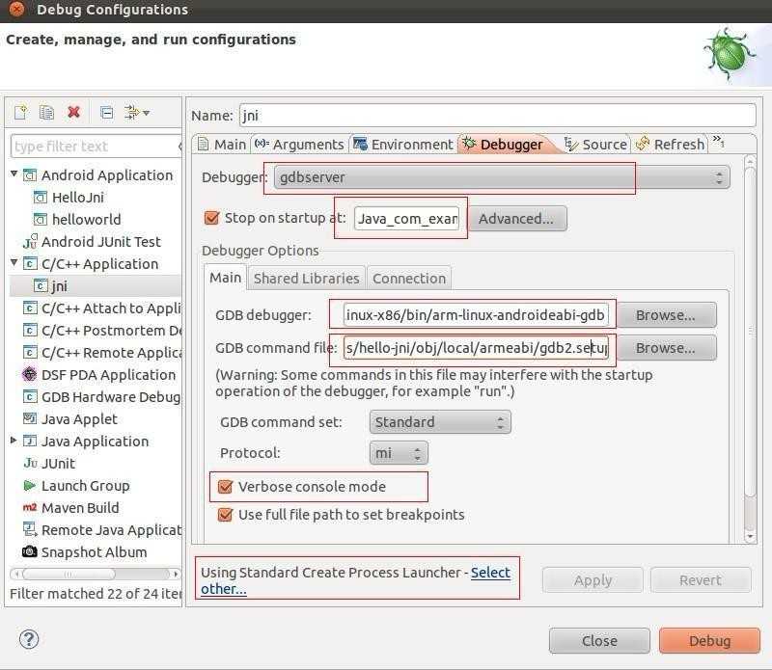The width and height of the screenshot is (772, 670).
Task: Open the filter launch configurations icon menu
Action: [x=138, y=113]
